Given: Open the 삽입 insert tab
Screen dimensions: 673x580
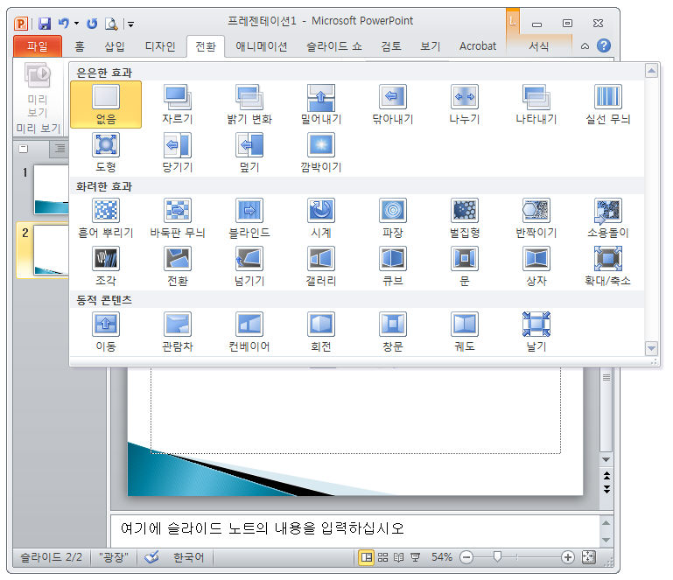Looking at the screenshot, I should coord(115,45).
